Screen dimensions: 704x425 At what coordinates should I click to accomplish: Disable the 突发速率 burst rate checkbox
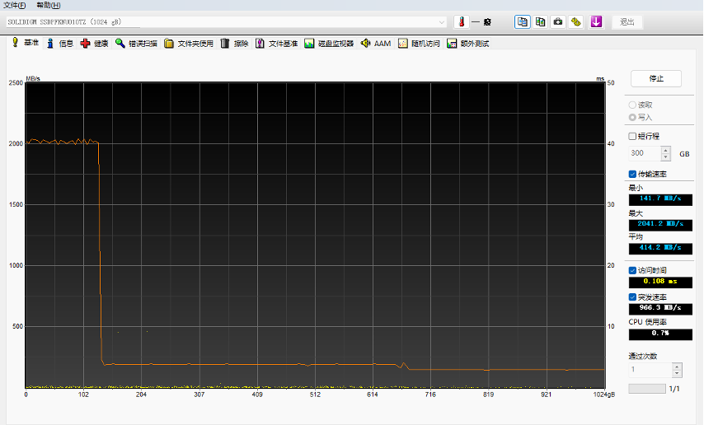point(633,297)
